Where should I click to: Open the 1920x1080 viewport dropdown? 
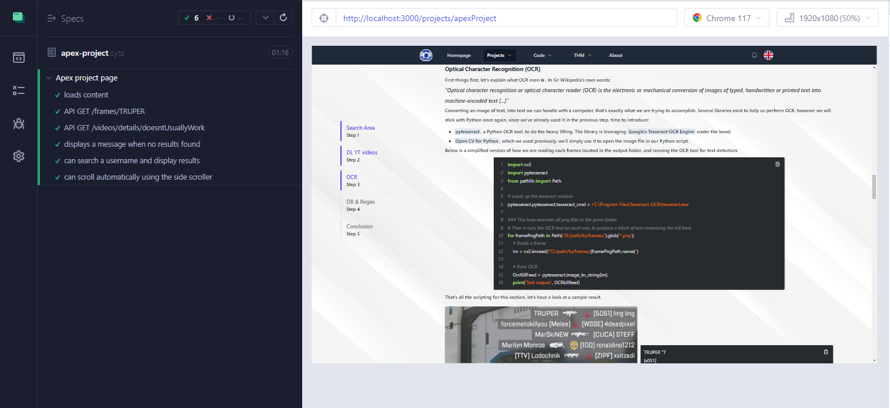point(827,18)
